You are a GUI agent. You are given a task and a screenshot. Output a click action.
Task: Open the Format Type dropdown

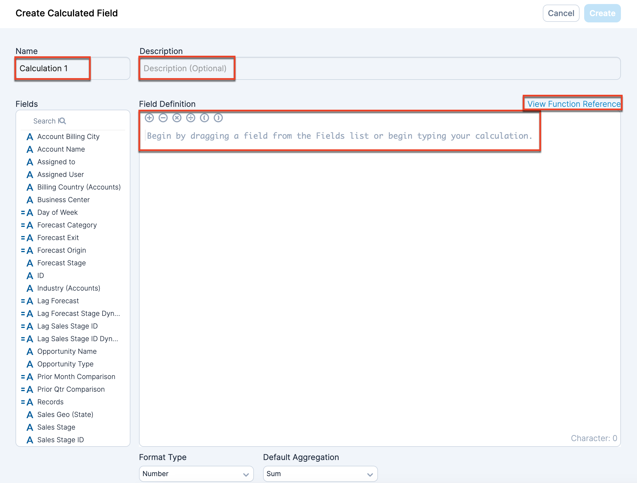coord(196,474)
